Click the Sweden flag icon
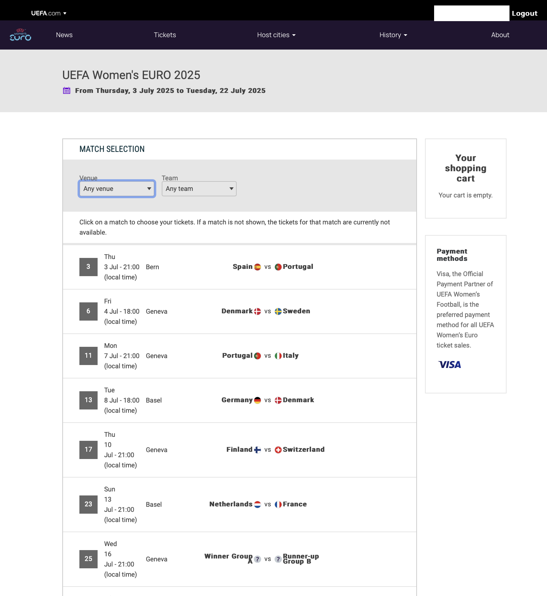 [x=278, y=311]
